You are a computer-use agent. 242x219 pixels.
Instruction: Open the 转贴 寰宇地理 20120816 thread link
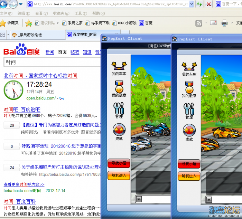61,146
